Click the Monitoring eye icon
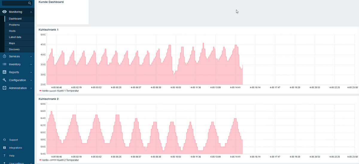The height and width of the screenshot is (164, 359). (x=4, y=12)
